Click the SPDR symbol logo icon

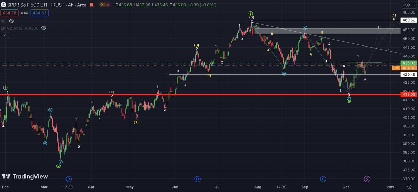[x=4, y=5]
